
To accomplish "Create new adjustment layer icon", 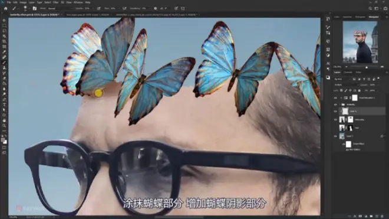I will (x=365, y=216).
